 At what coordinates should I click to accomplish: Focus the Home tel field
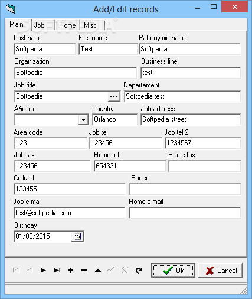coord(130,166)
